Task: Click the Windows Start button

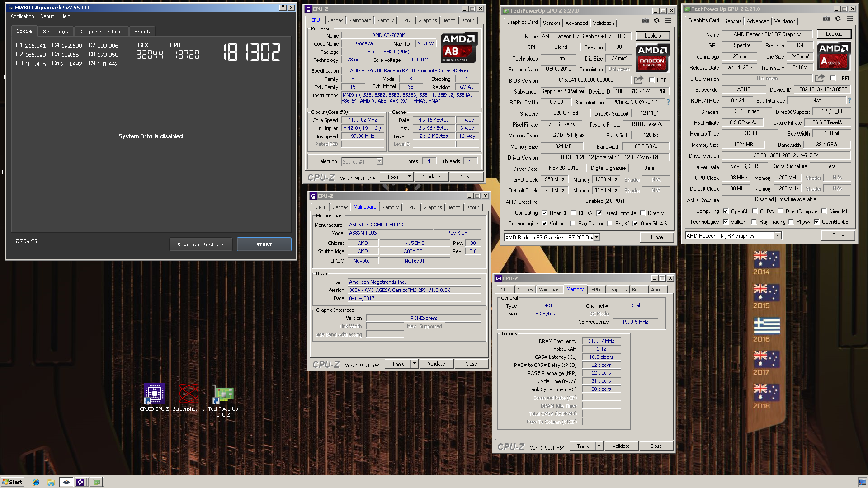Action: click(13, 482)
